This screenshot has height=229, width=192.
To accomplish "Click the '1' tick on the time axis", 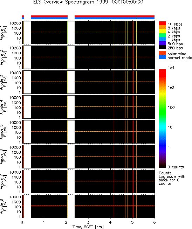I will pos(44,222).
